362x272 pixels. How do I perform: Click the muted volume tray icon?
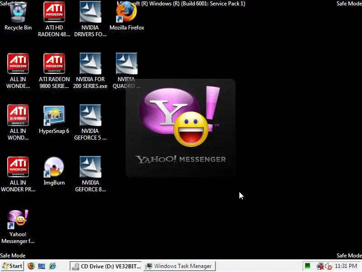tap(329, 266)
